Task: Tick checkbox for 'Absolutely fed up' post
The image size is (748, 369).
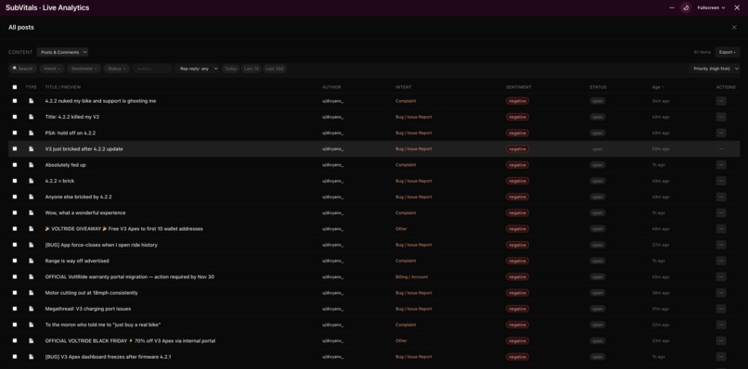Action: point(15,165)
